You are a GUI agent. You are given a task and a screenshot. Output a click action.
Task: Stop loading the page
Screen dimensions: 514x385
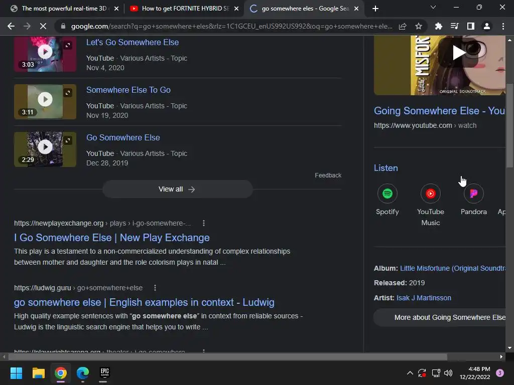tap(43, 26)
